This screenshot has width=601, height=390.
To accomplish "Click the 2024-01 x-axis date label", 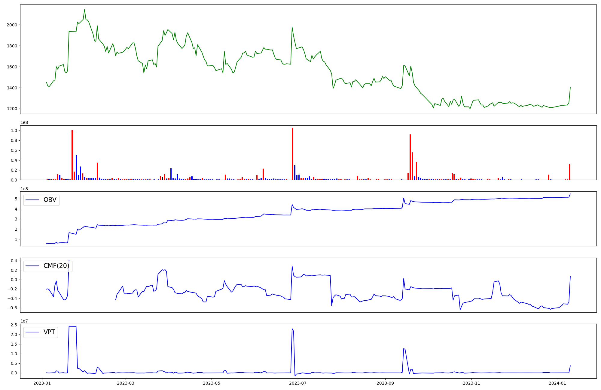I will tap(557, 383).
